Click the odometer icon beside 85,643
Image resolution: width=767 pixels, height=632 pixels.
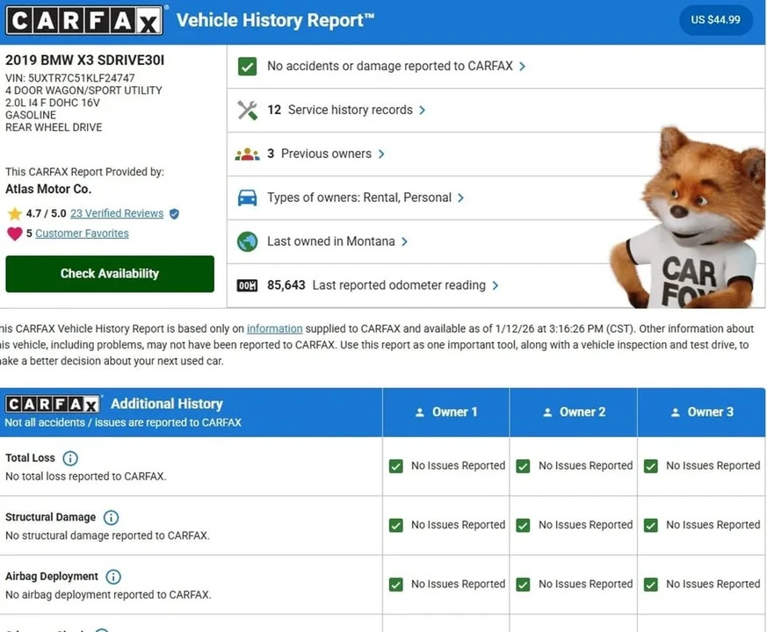pos(247,285)
